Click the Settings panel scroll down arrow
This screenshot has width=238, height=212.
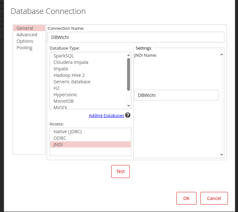tap(221, 155)
